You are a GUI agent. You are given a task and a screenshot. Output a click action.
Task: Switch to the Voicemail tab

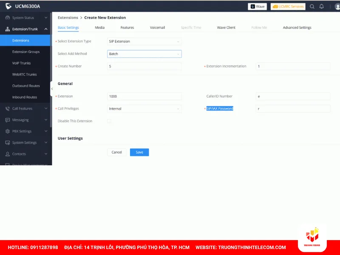[157, 28]
